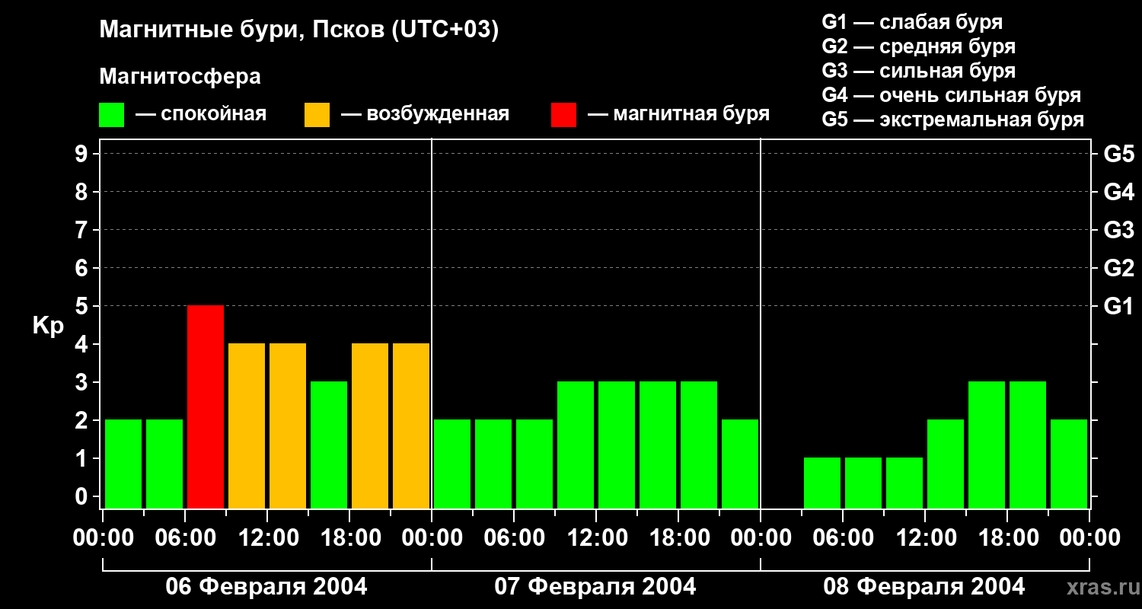This screenshot has height=609, width=1142.
Task: Click the '06 Февраля 2004' date label
Action: (x=266, y=587)
